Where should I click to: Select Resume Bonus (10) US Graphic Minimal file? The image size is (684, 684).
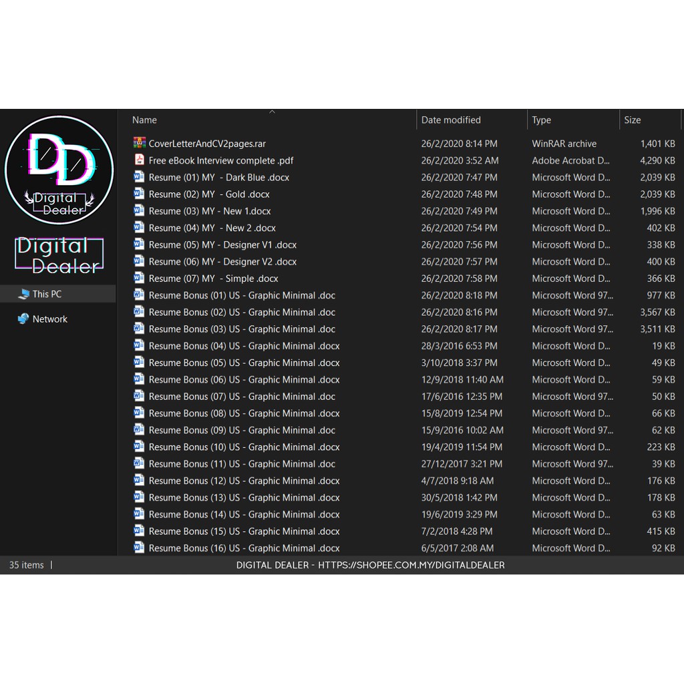(x=244, y=447)
